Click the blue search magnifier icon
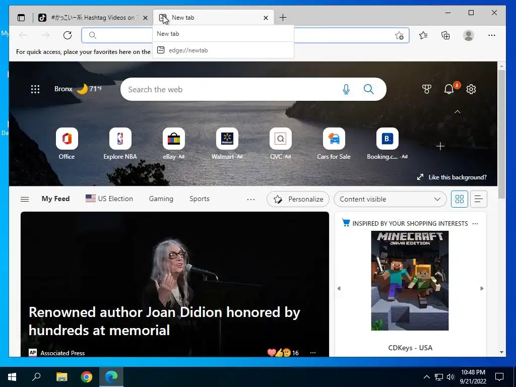Viewport: 516px width, 387px height. click(x=368, y=89)
